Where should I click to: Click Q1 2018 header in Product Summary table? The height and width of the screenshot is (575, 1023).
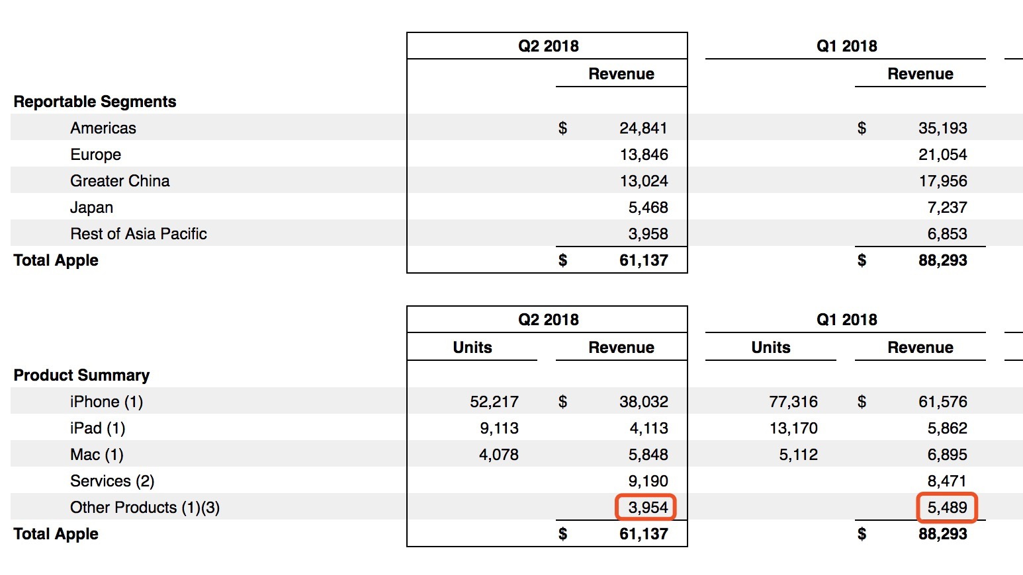tap(846, 320)
